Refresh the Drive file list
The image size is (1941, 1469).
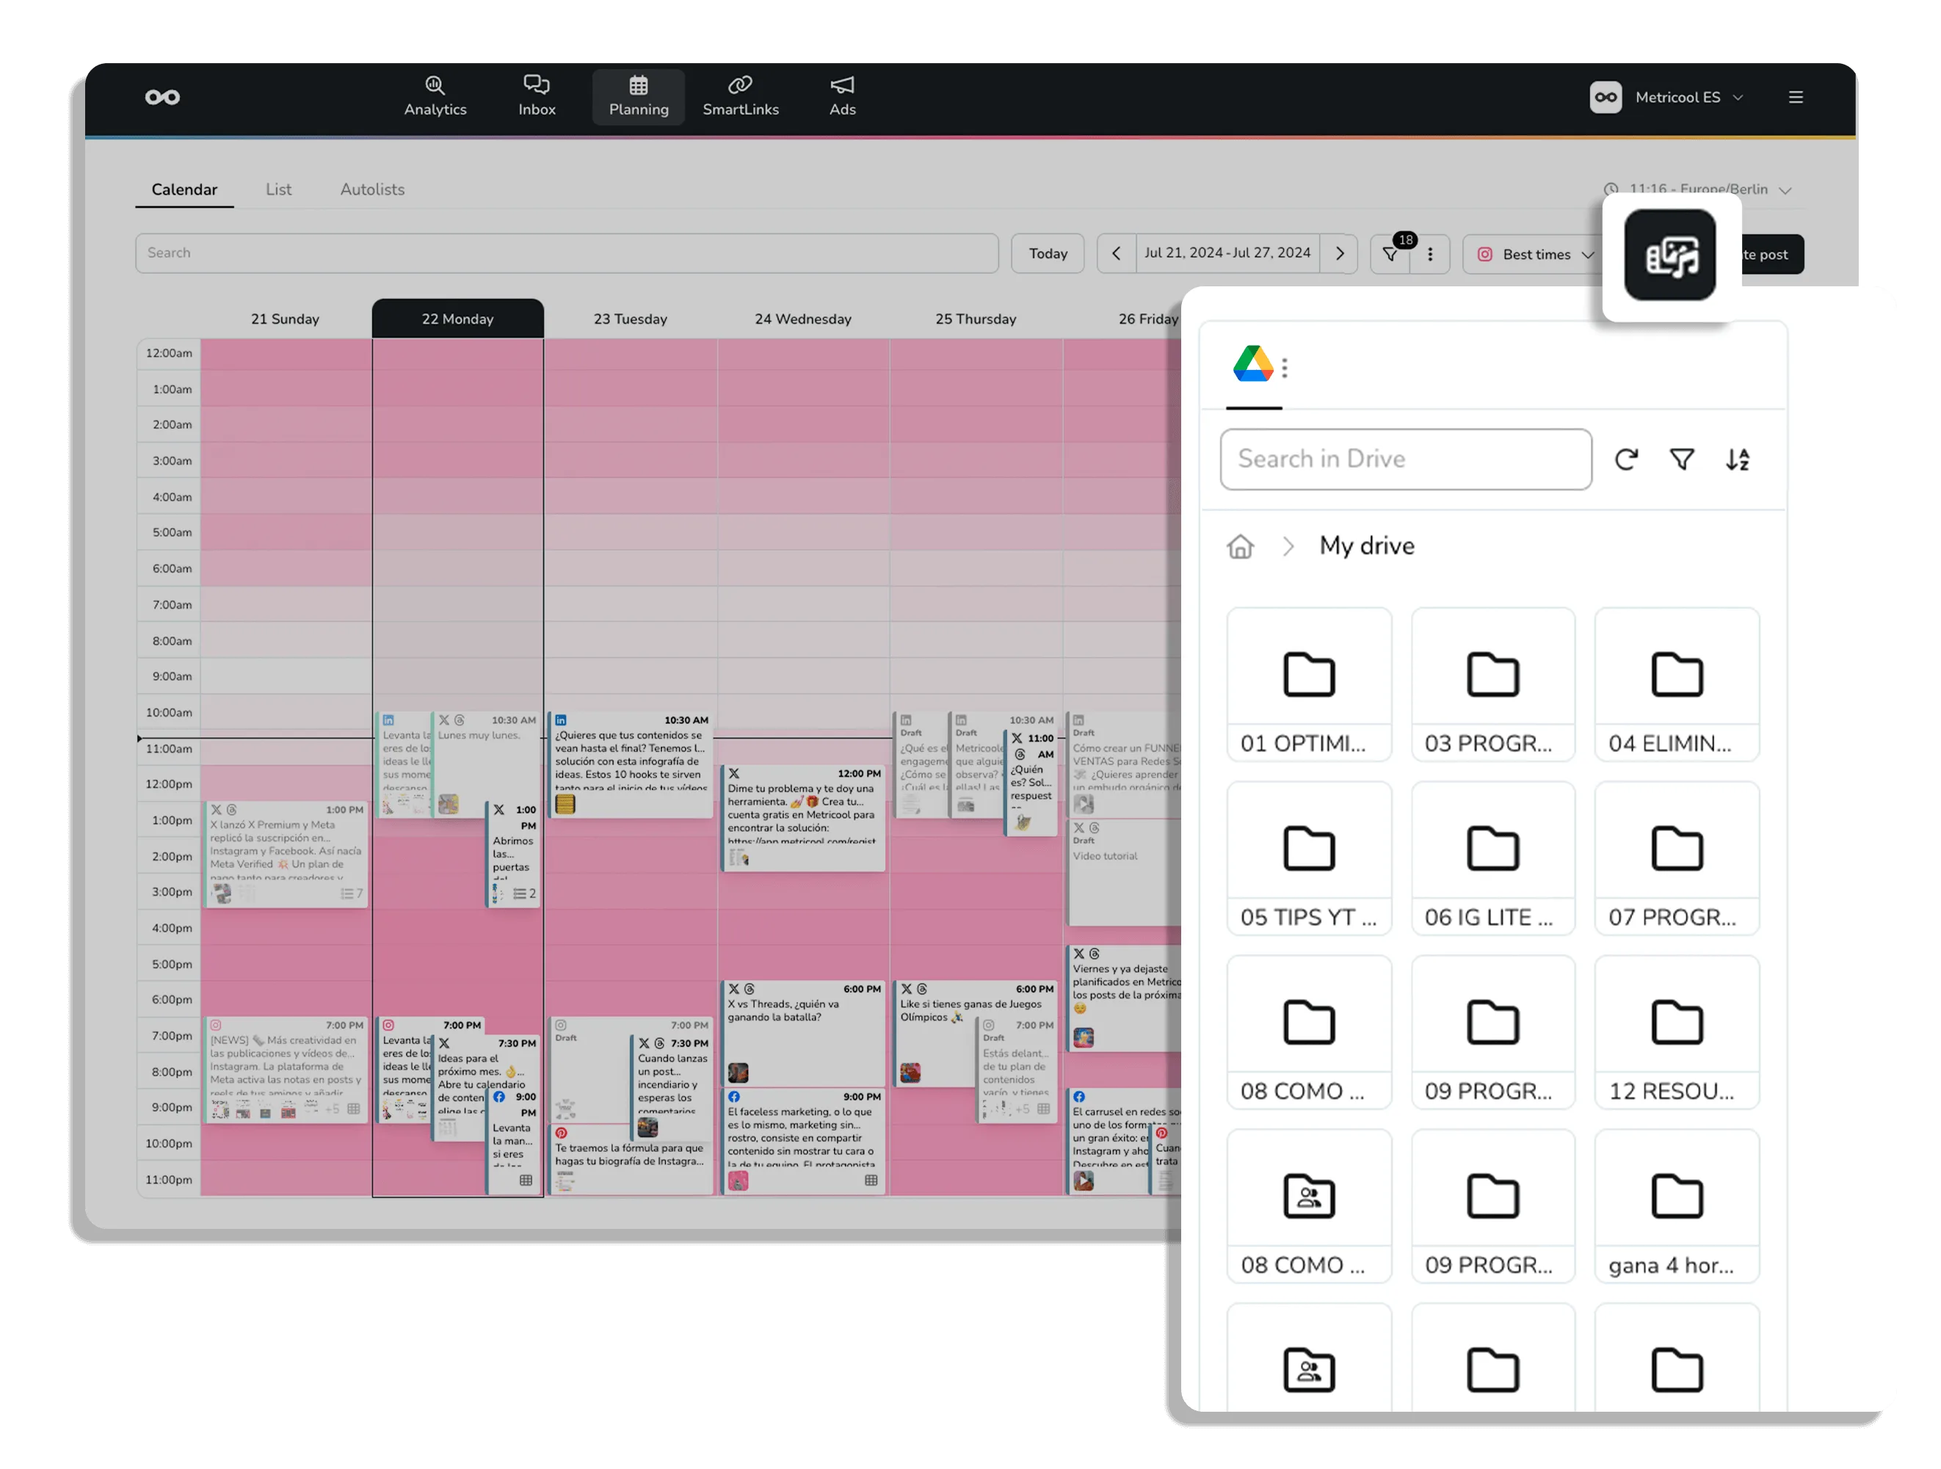pyautogui.click(x=1626, y=459)
